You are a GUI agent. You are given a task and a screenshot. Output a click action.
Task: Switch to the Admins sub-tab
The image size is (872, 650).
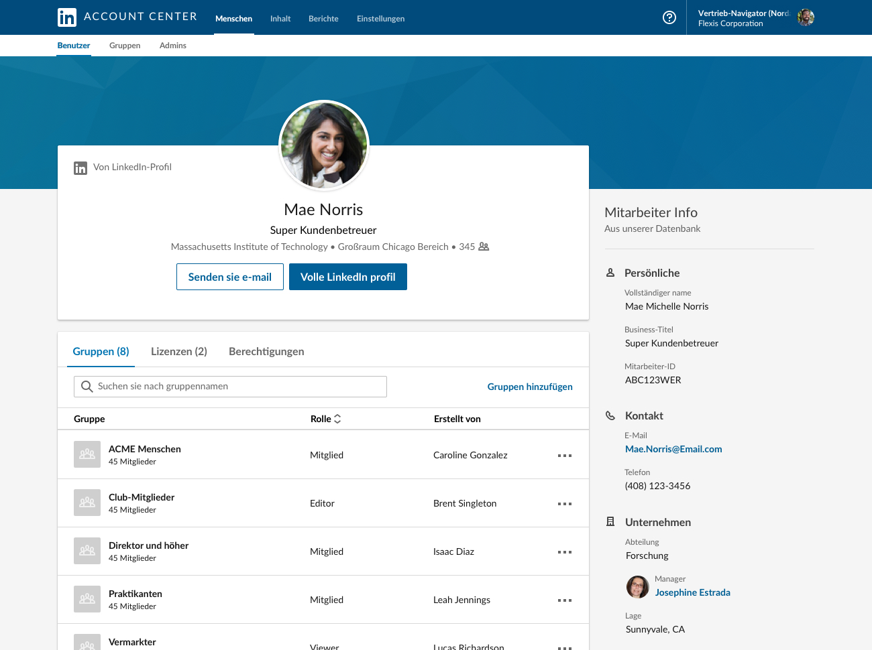coord(173,46)
